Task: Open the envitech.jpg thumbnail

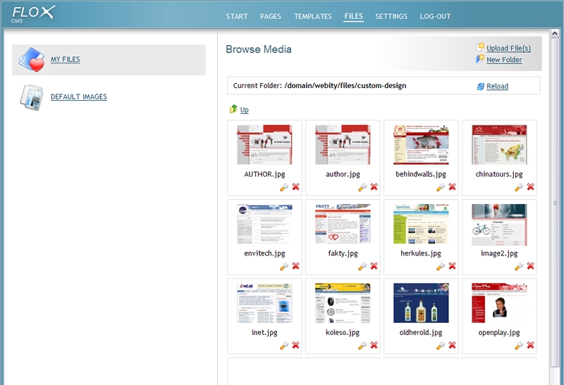Action: pyautogui.click(x=264, y=224)
